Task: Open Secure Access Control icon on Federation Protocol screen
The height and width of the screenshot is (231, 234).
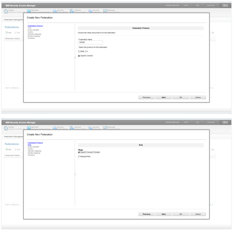Action: pyautogui.click(x=72, y=11)
